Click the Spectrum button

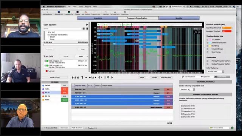[205, 77]
